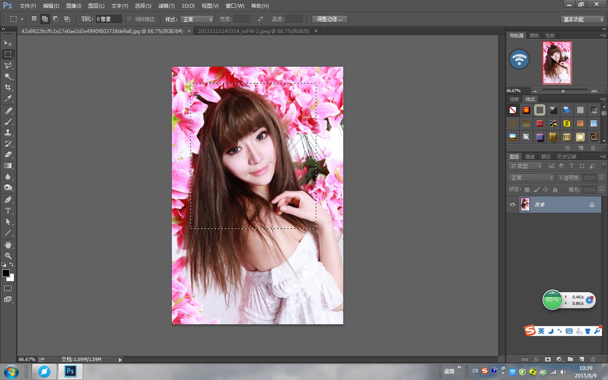608x380 pixels.
Task: Switch to the 通道 channels tab
Action: (530, 157)
